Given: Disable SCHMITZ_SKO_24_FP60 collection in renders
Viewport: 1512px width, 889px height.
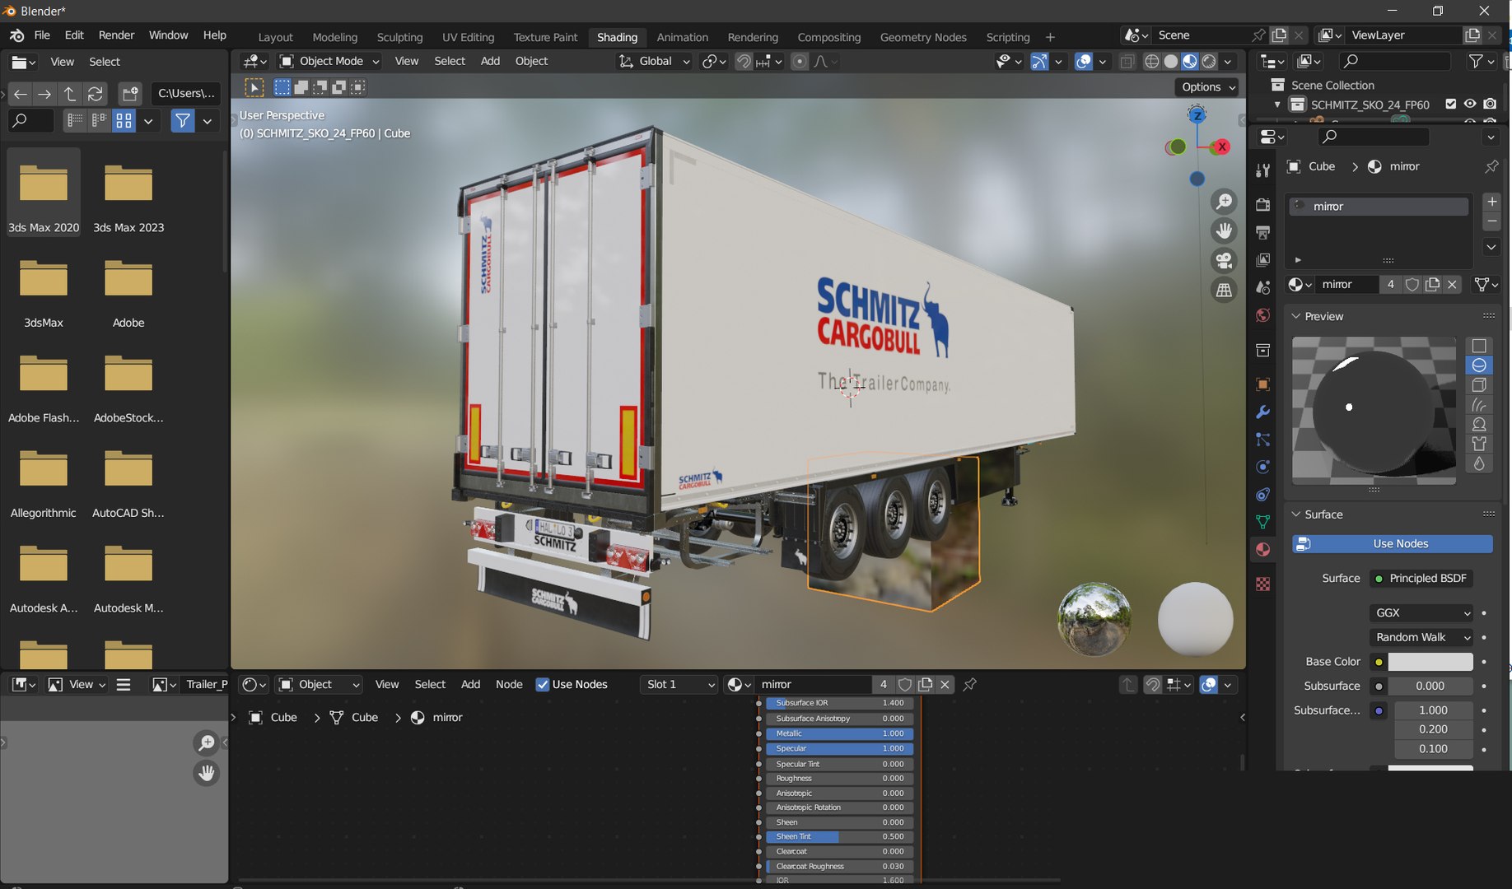Looking at the screenshot, I should (1490, 104).
